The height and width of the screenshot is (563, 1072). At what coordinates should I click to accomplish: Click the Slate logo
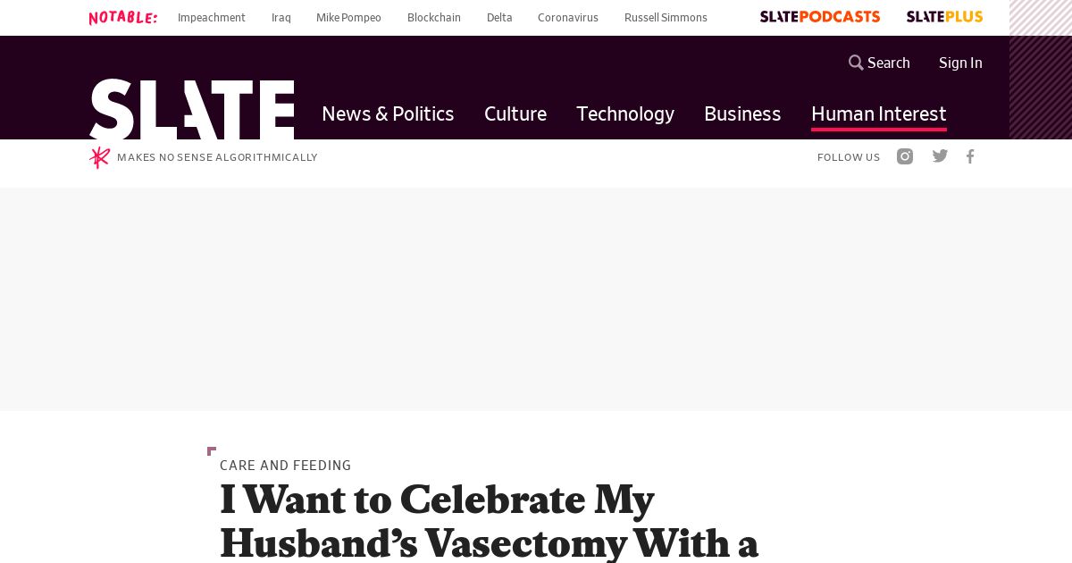pos(191,109)
